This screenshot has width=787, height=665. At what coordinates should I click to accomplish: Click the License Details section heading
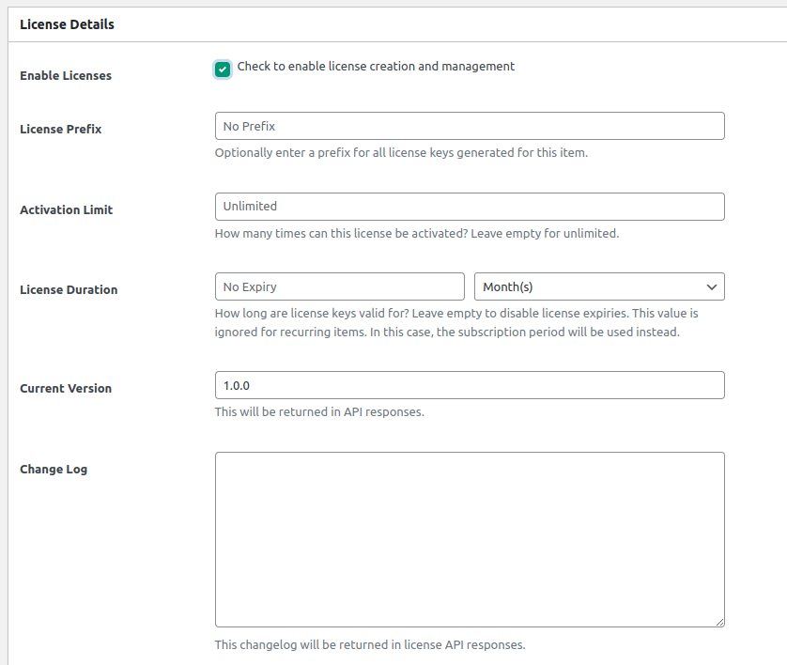(x=67, y=24)
